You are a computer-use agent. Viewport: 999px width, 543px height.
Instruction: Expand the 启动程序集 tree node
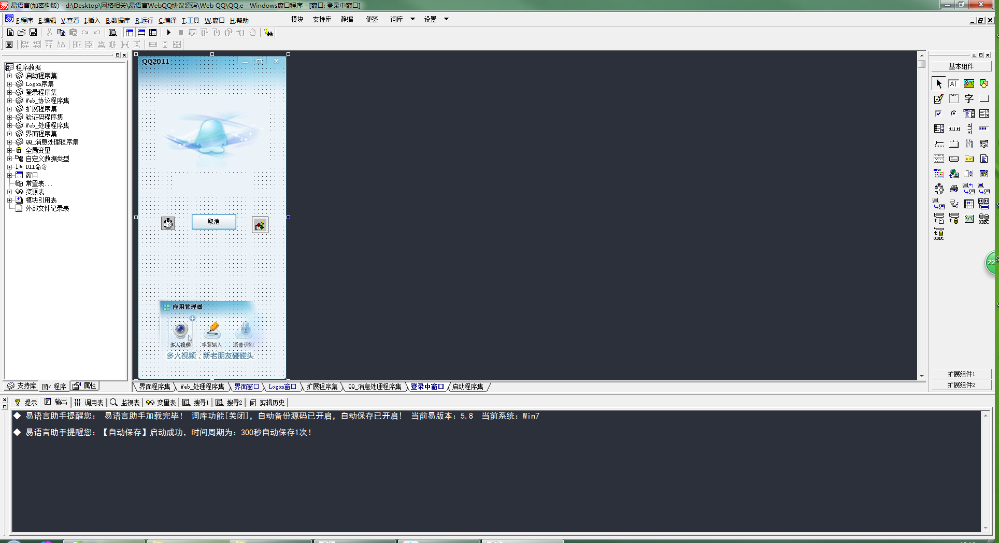9,76
